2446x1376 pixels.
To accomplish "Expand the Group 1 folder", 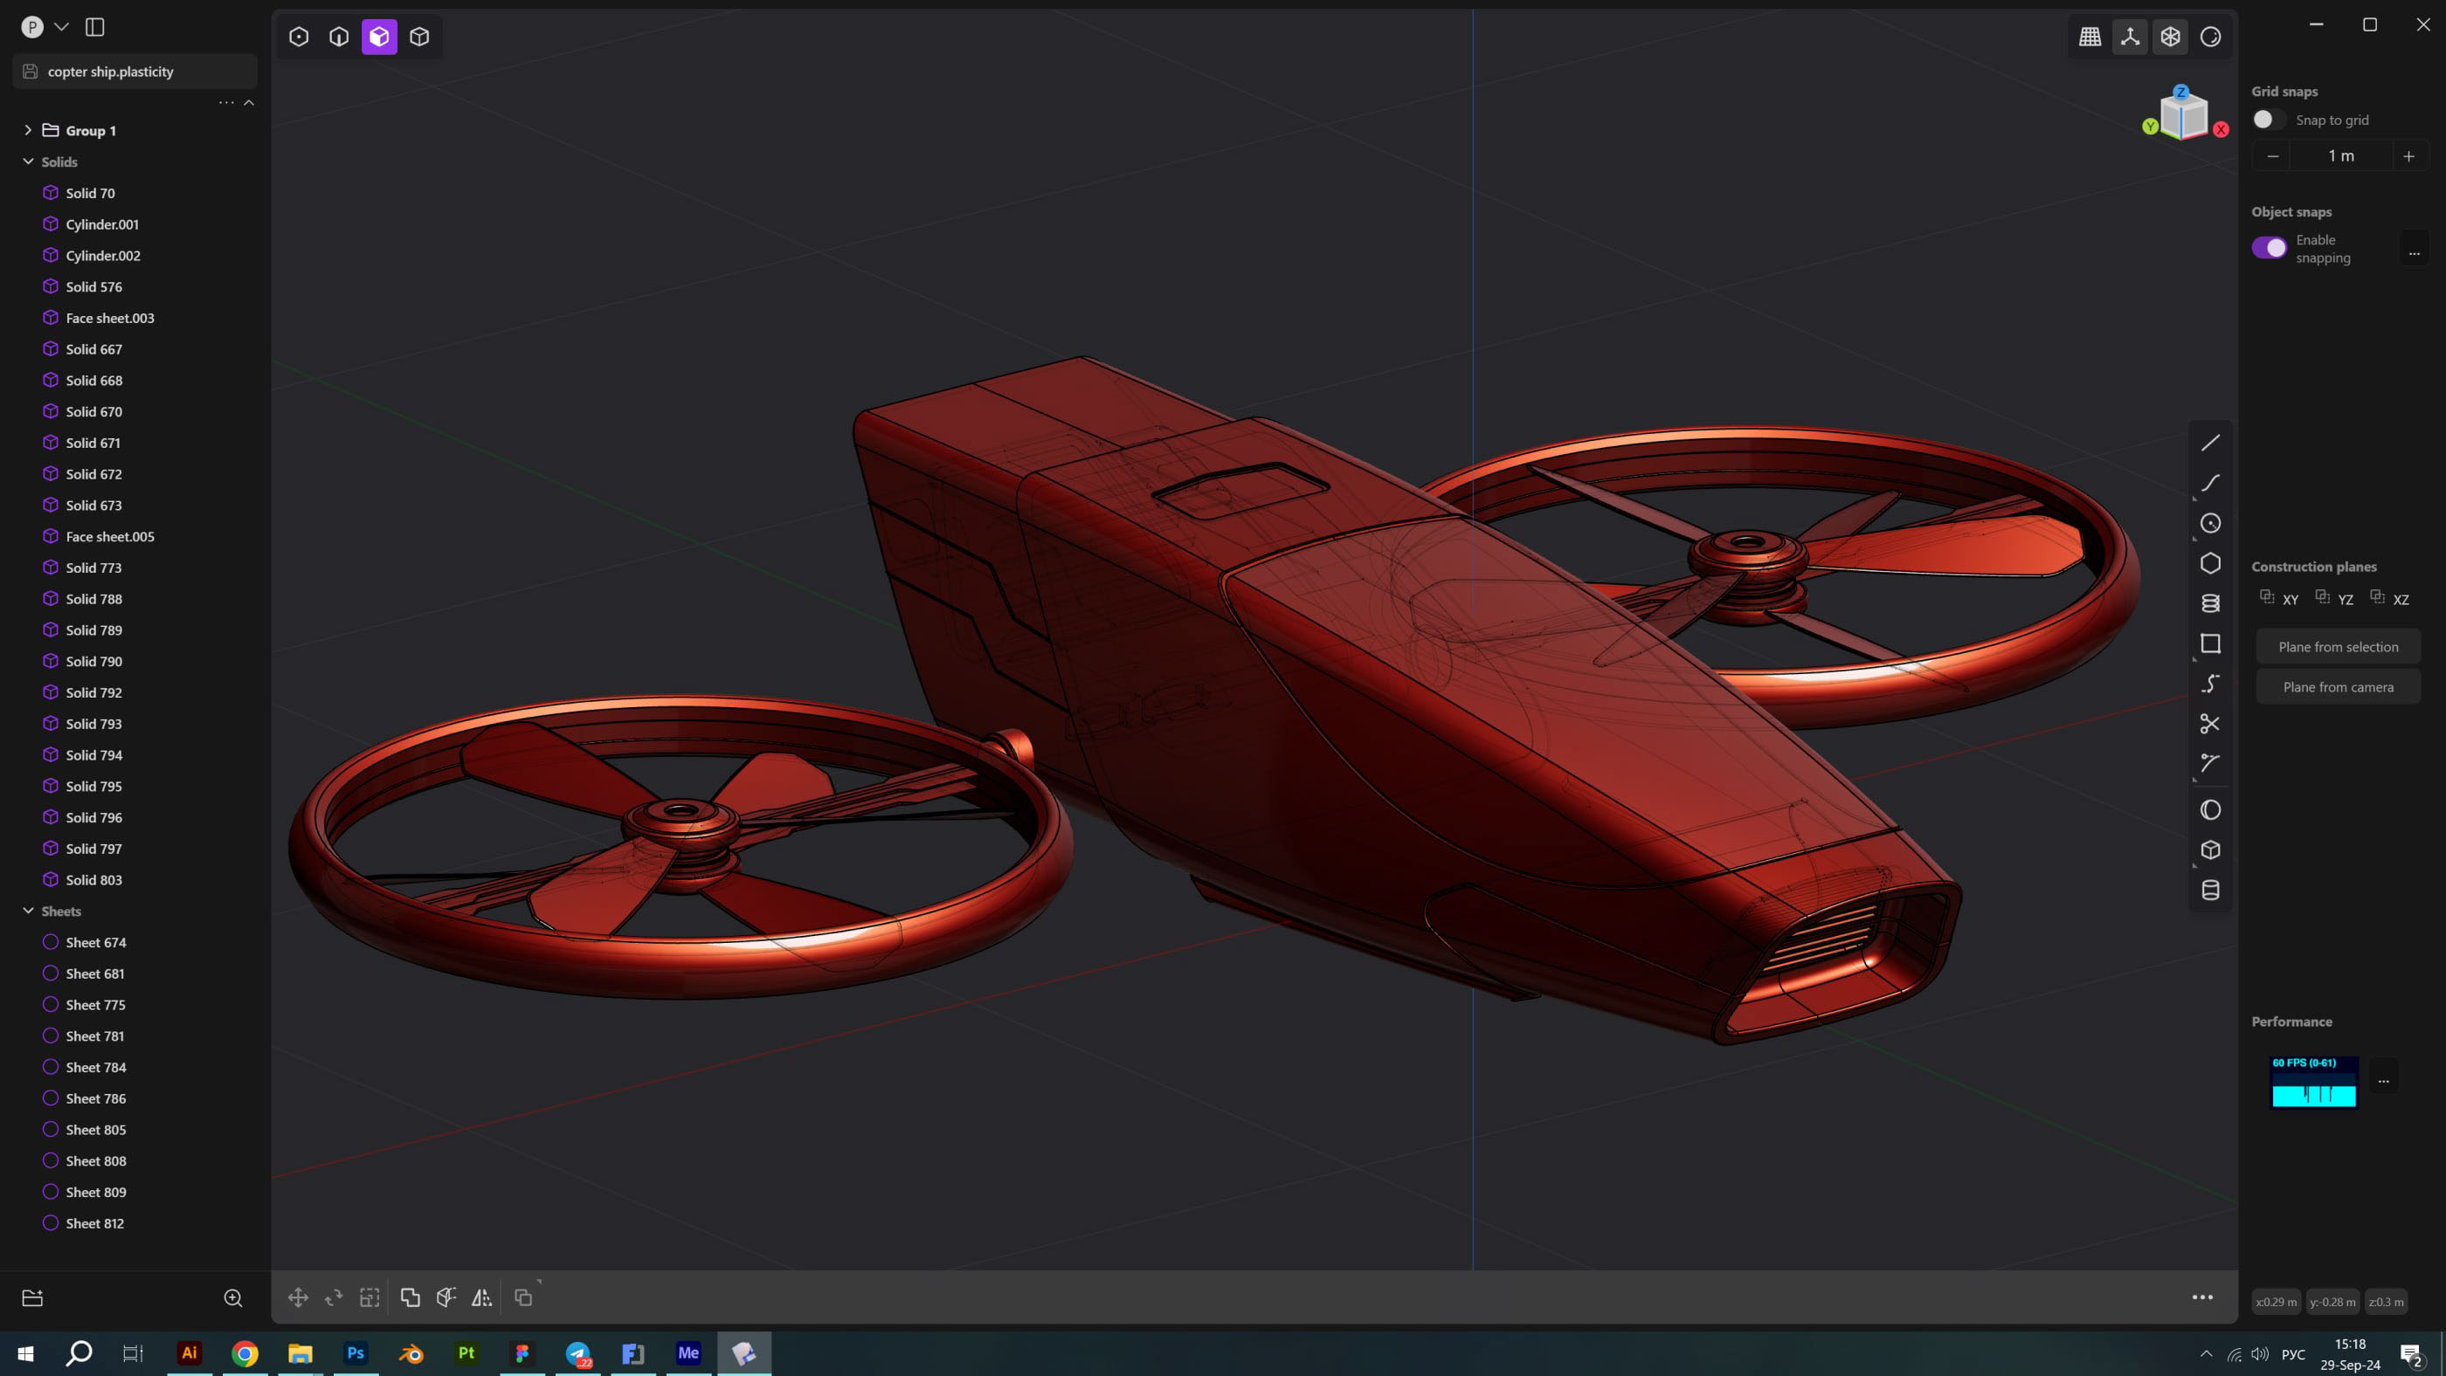I will [28, 130].
